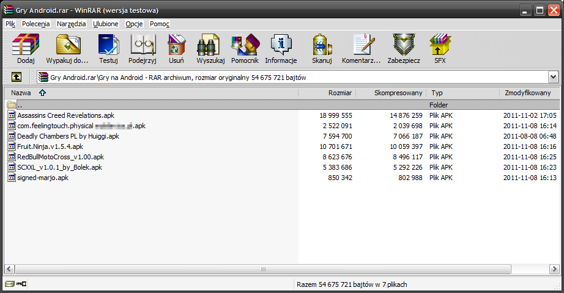This screenshot has width=564, height=293.
Task: Click the Zabezpiecz (Protect) shield icon
Action: 403,49
